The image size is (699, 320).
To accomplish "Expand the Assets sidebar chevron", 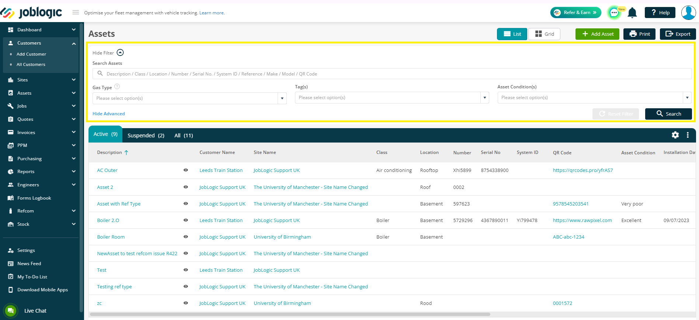I will 74,93.
